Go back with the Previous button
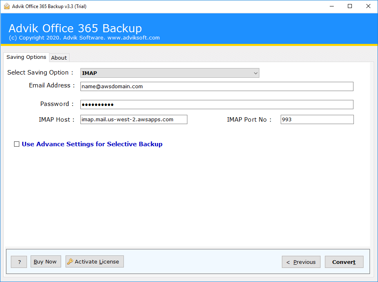 [x=301, y=262]
